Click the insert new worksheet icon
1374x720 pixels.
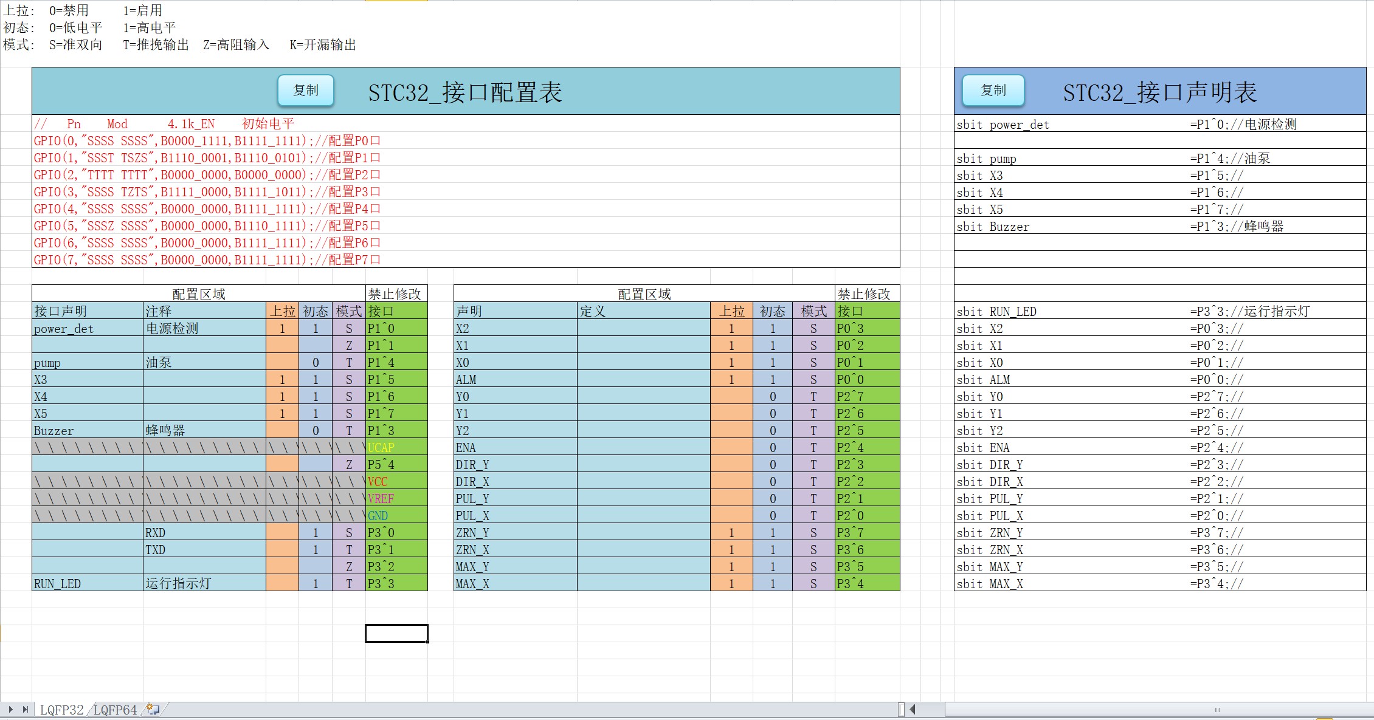[153, 709]
